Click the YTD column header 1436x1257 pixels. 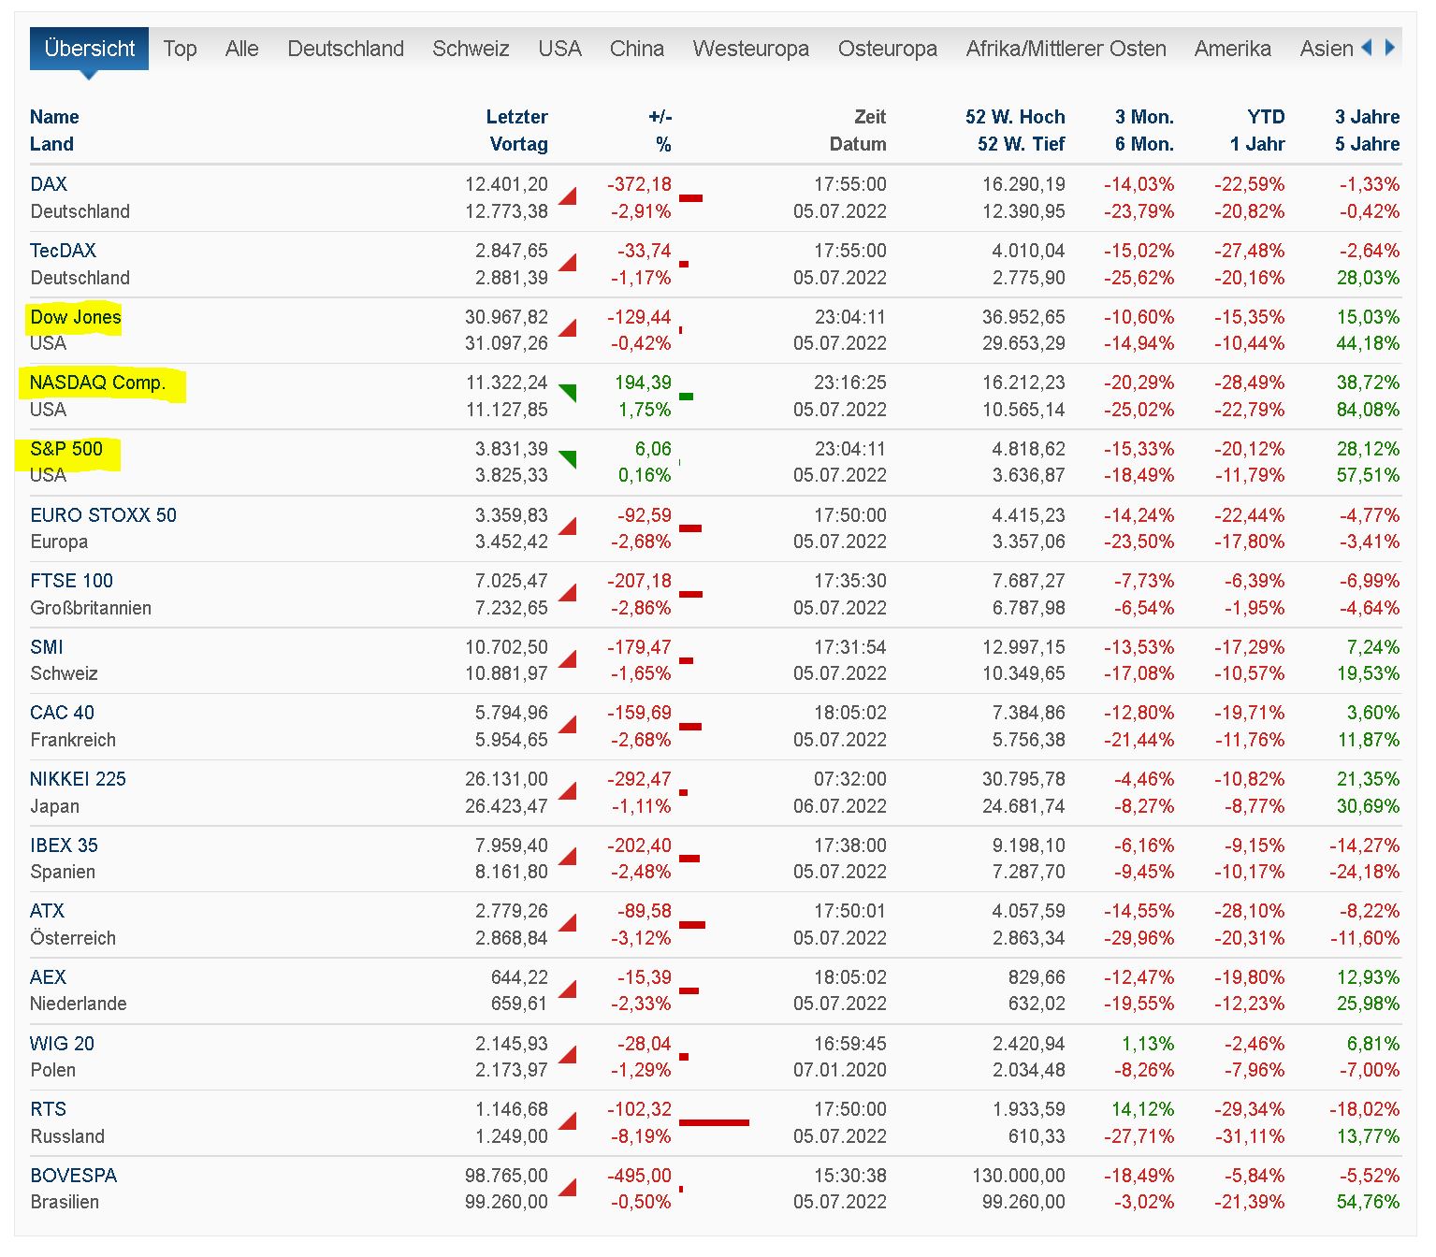pyautogui.click(x=1266, y=117)
